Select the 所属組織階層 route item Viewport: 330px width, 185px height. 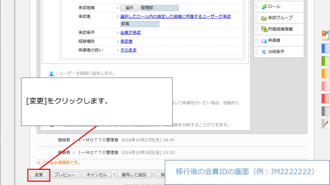click(280, 29)
